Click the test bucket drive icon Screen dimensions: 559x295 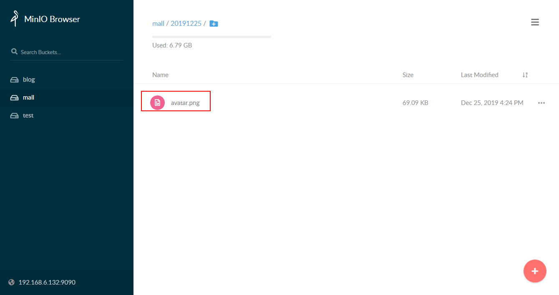(15, 115)
